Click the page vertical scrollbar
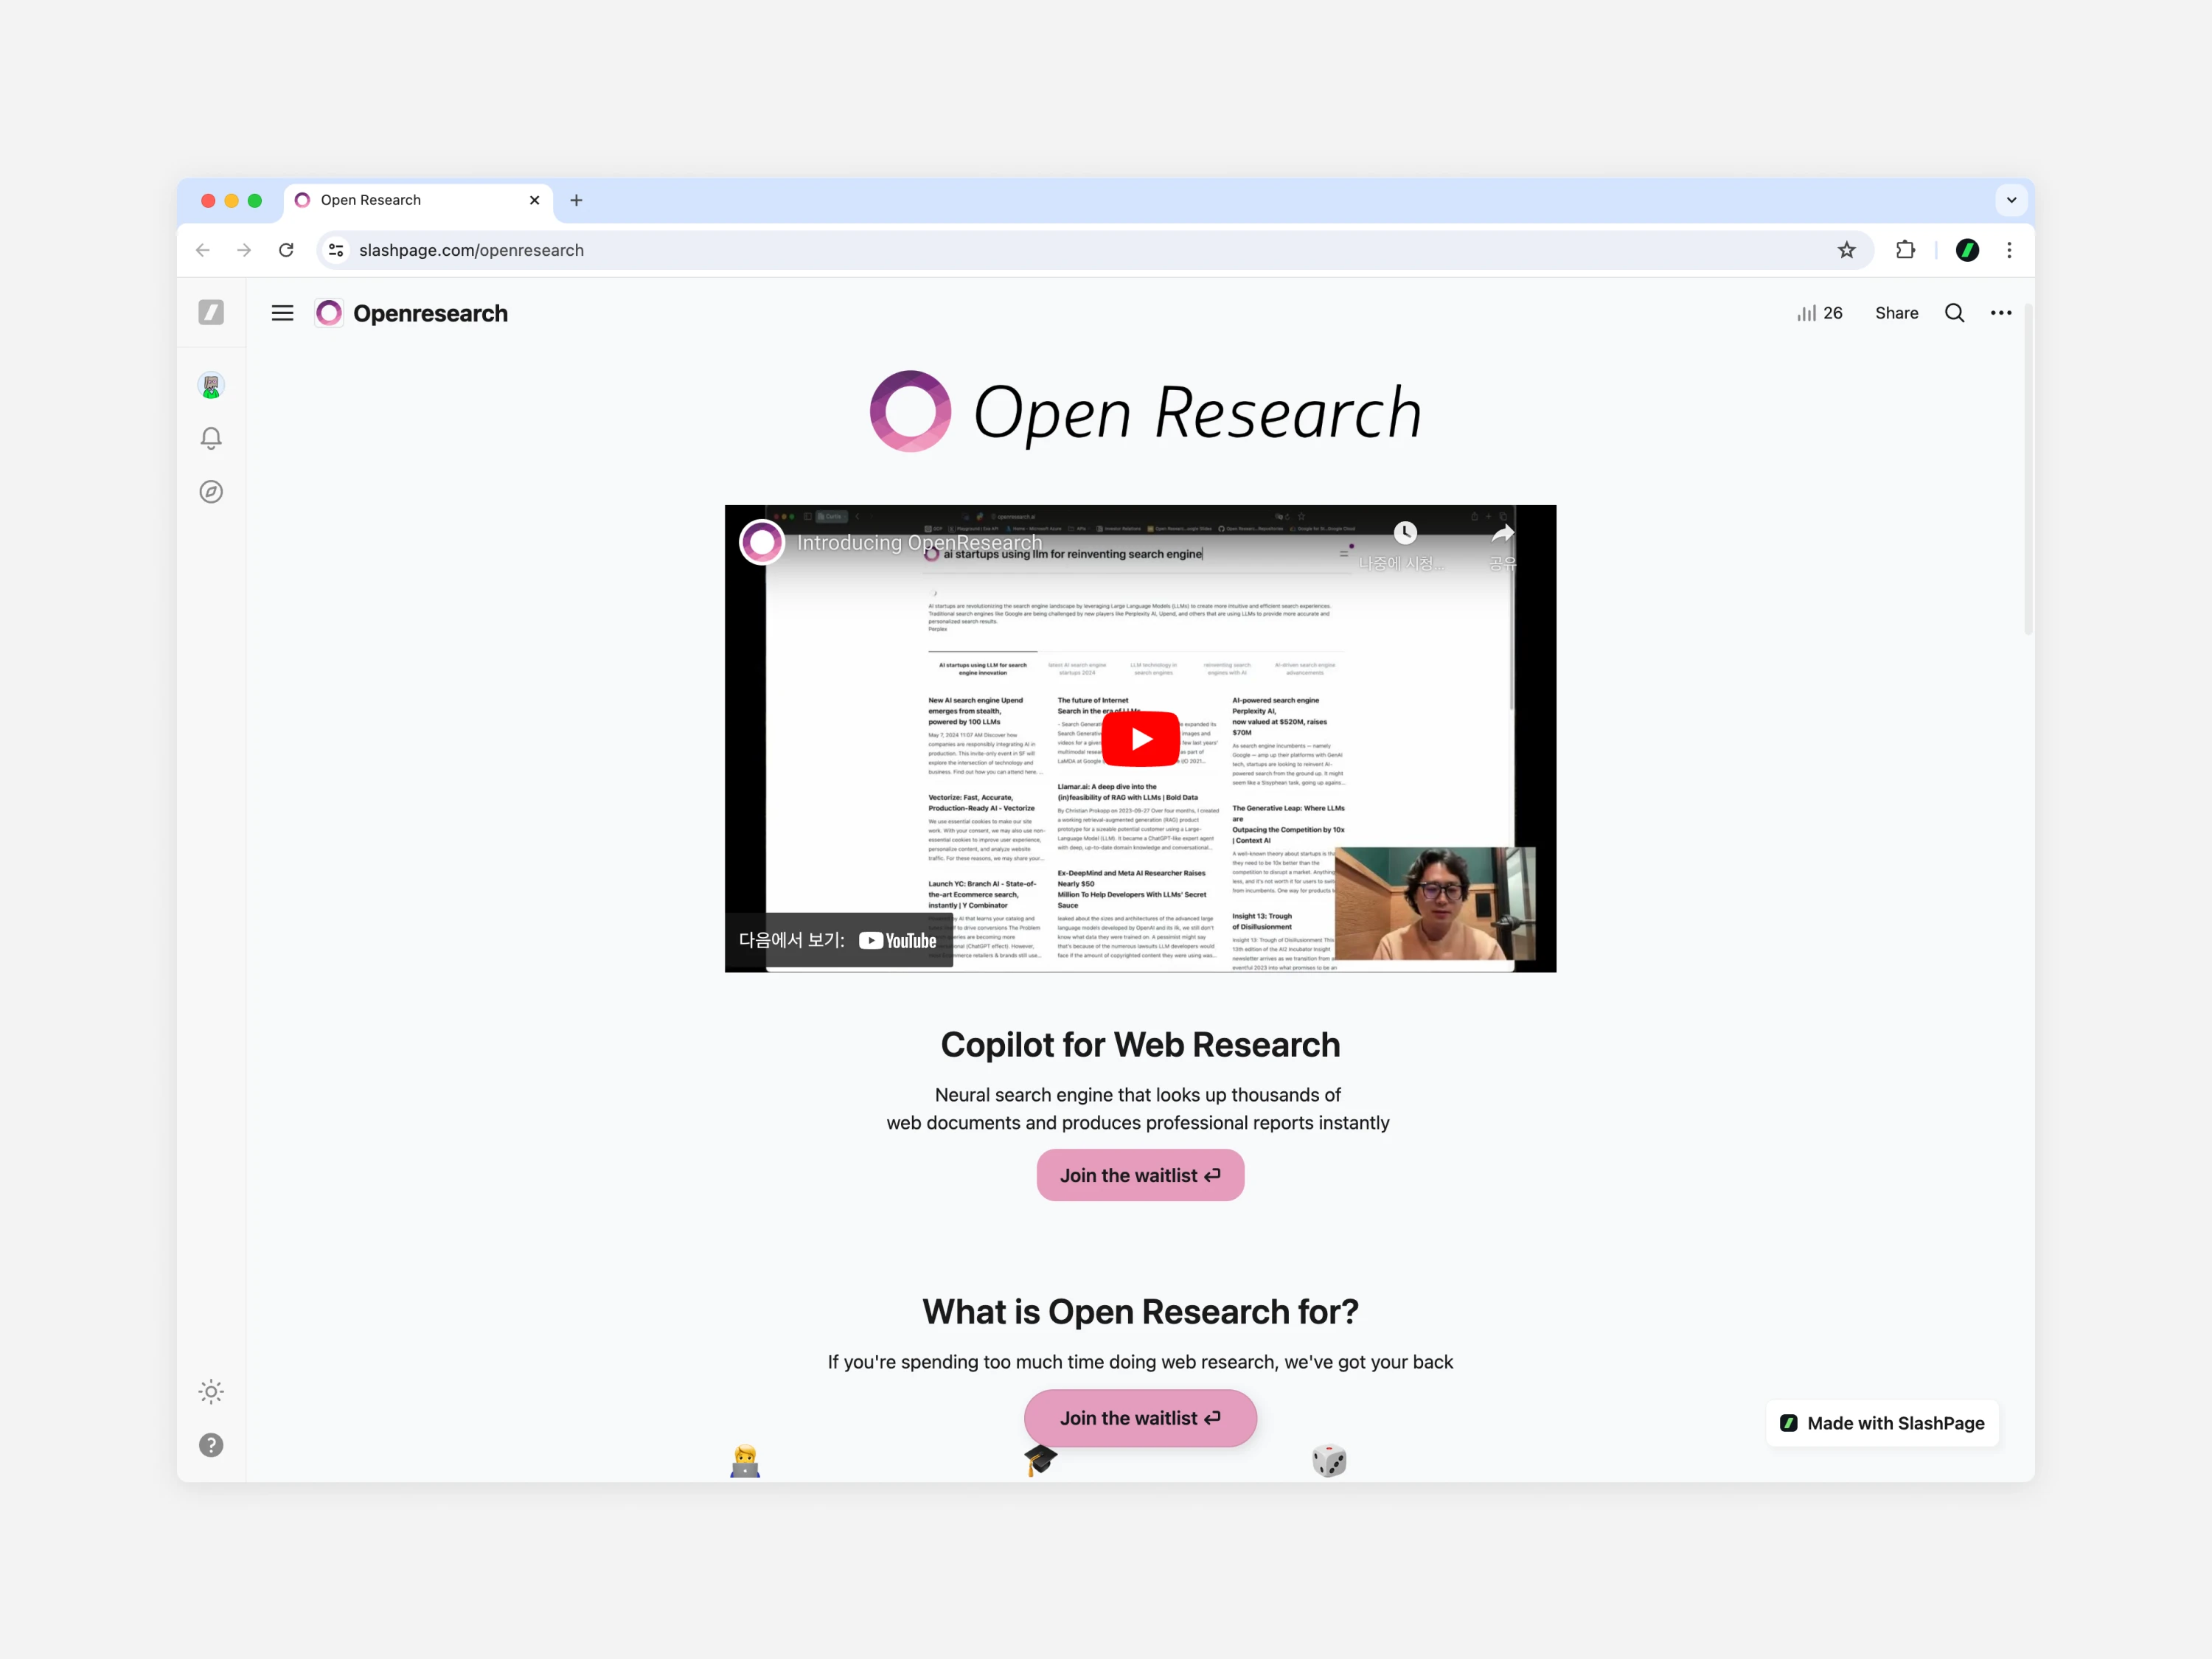Image resolution: width=2212 pixels, height=1659 pixels. [x=2028, y=470]
